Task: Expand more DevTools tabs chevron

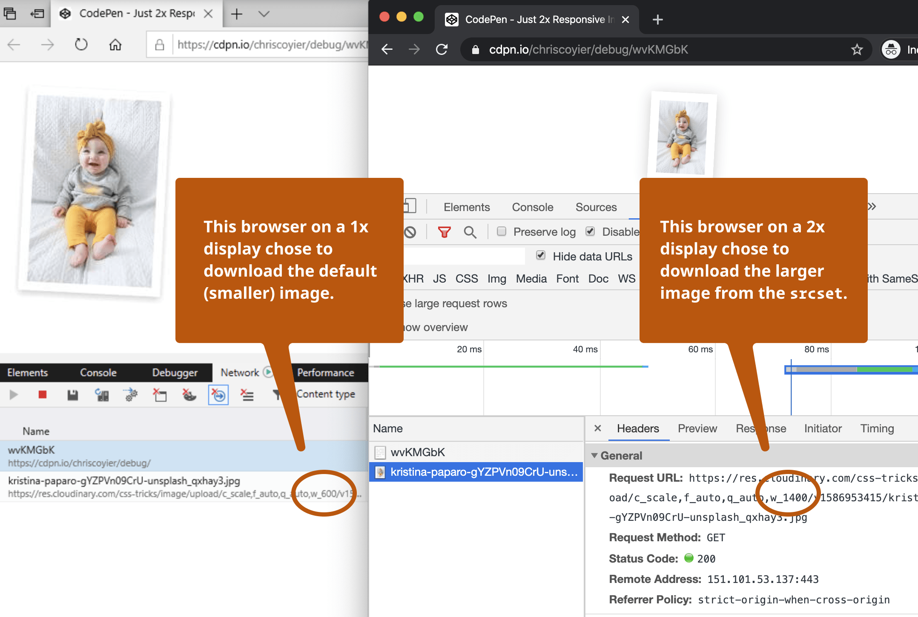Action: tap(872, 207)
